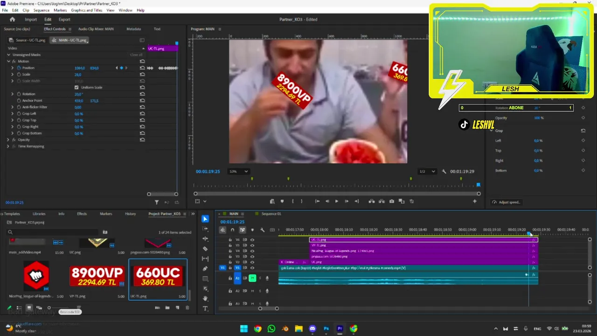Expand the Opacity effect group

tap(8, 140)
